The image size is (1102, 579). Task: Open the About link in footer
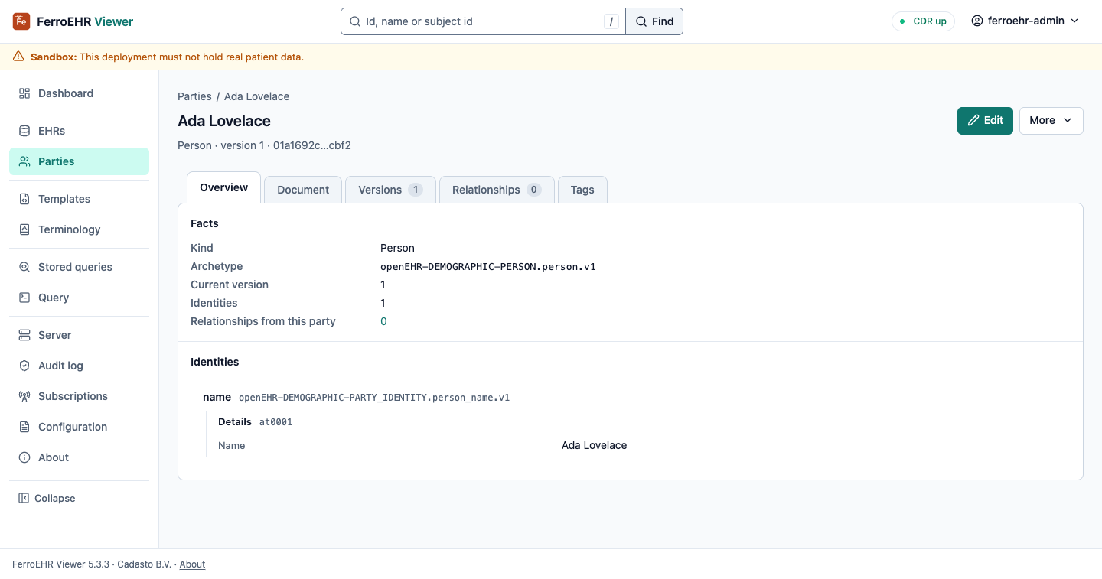pyautogui.click(x=192, y=564)
